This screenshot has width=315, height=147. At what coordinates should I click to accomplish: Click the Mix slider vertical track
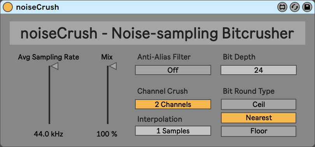pos(108,95)
